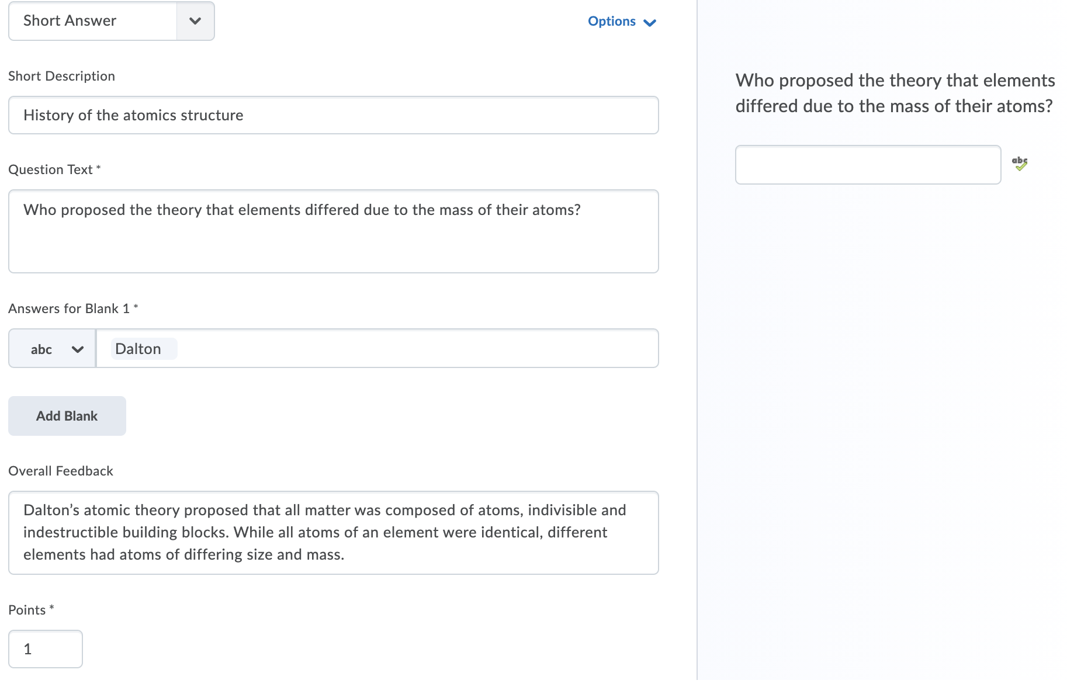Click into the Overall Feedback text area
Screen dimensions: 1067x687
(x=333, y=533)
